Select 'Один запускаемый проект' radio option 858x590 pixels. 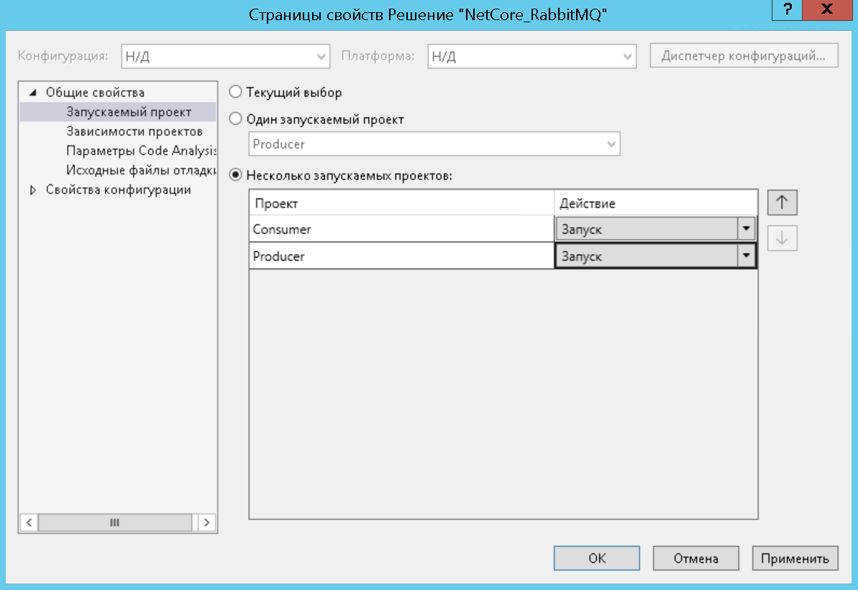235,119
